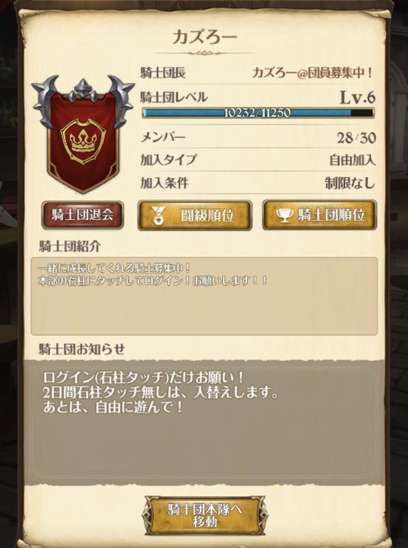The image size is (408, 548).
Task: Click the 騎士団紹介 introduction text box
Action: tap(205, 296)
